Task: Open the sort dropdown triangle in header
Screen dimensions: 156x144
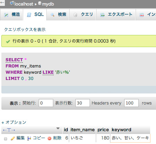Action: pos(58,128)
